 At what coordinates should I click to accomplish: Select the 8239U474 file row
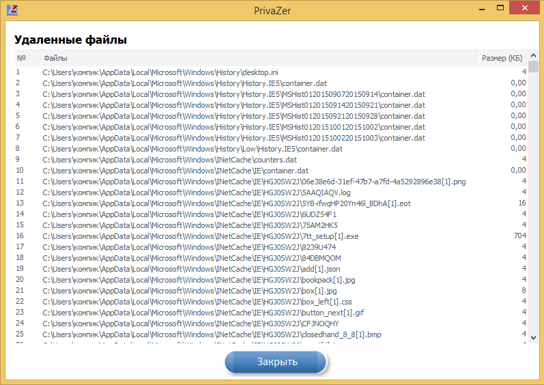(x=271, y=247)
